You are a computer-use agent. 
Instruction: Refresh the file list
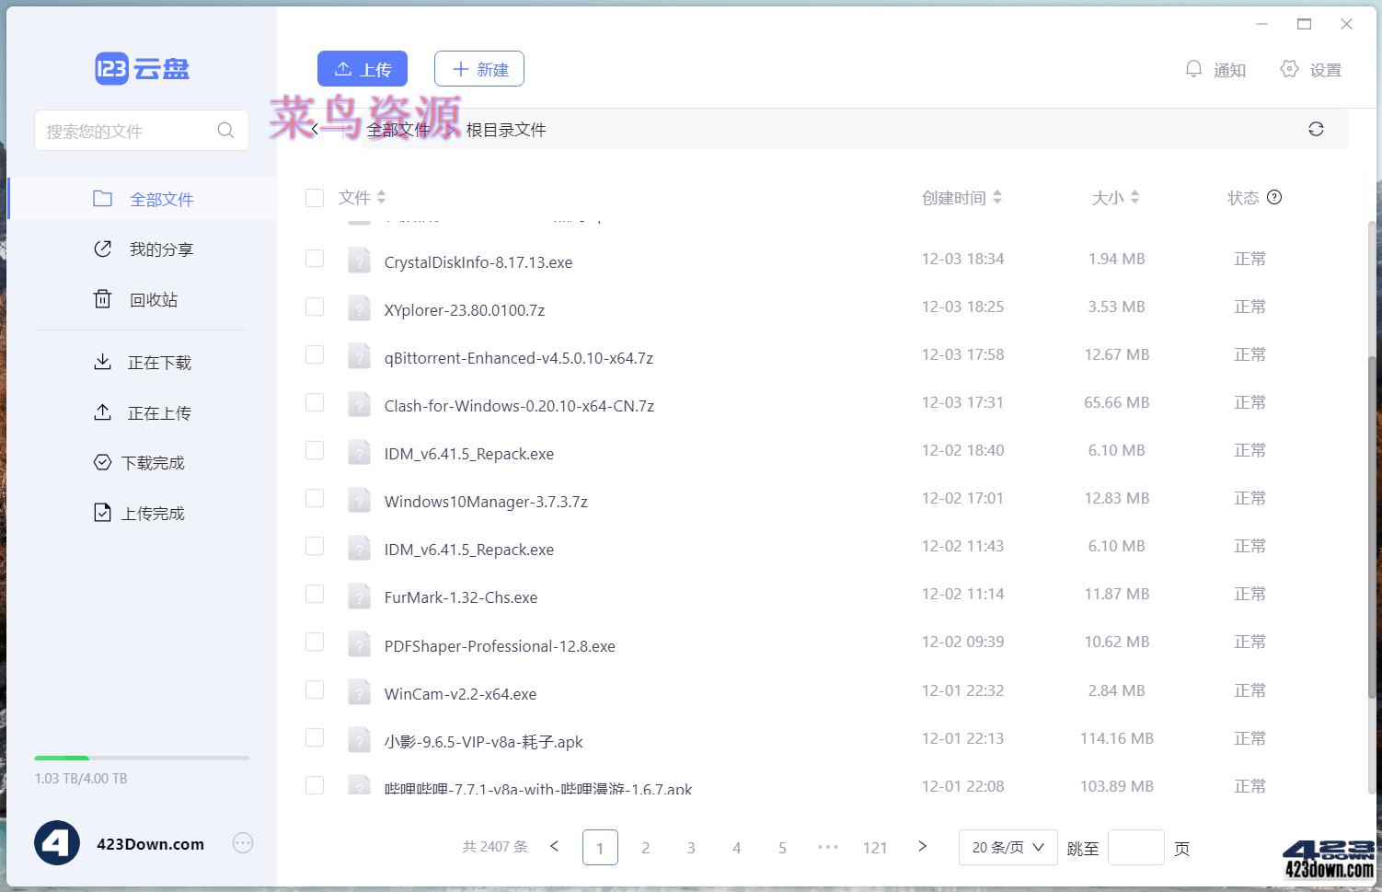[1316, 129]
